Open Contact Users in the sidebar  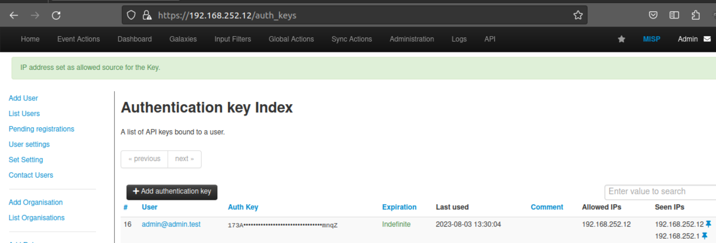31,175
